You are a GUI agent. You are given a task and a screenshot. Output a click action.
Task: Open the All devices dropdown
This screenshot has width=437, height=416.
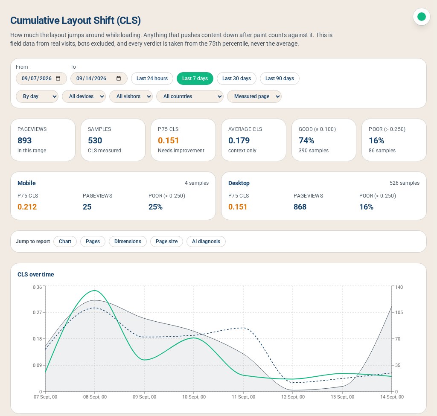click(x=84, y=96)
